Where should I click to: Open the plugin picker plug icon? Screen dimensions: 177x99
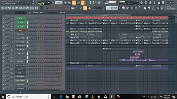(x=149, y=8)
